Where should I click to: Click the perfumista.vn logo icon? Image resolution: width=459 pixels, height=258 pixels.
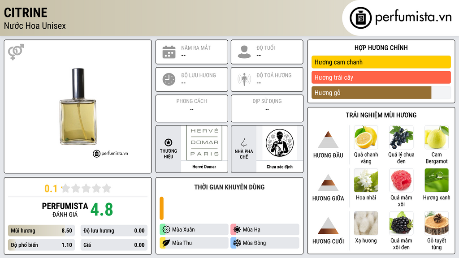(360, 18)
